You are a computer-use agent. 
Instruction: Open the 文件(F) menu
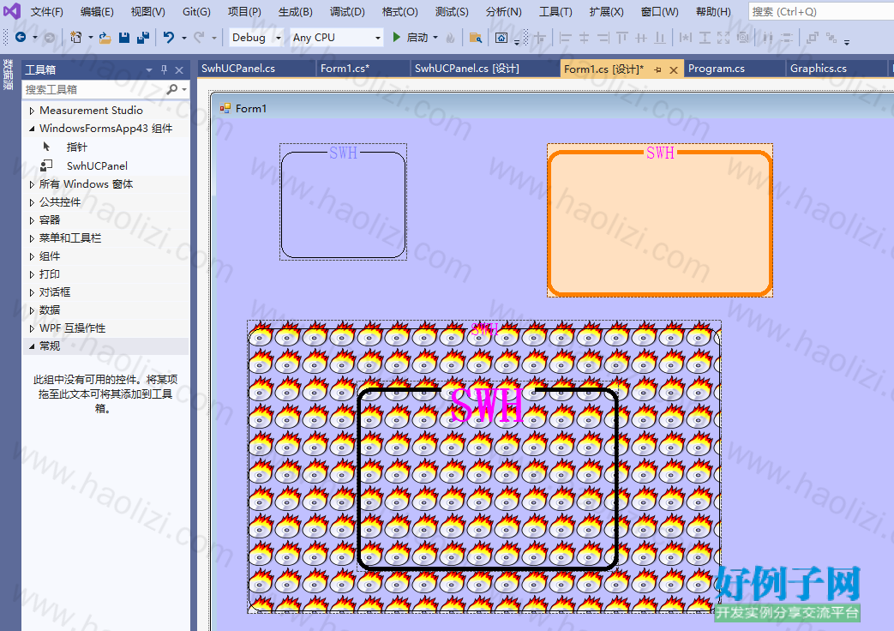[x=47, y=11]
